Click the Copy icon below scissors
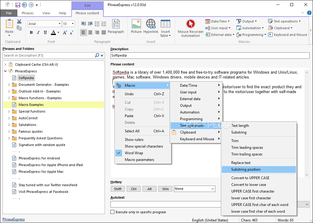The height and width of the screenshot is (223, 313). pyautogui.click(x=19, y=28)
